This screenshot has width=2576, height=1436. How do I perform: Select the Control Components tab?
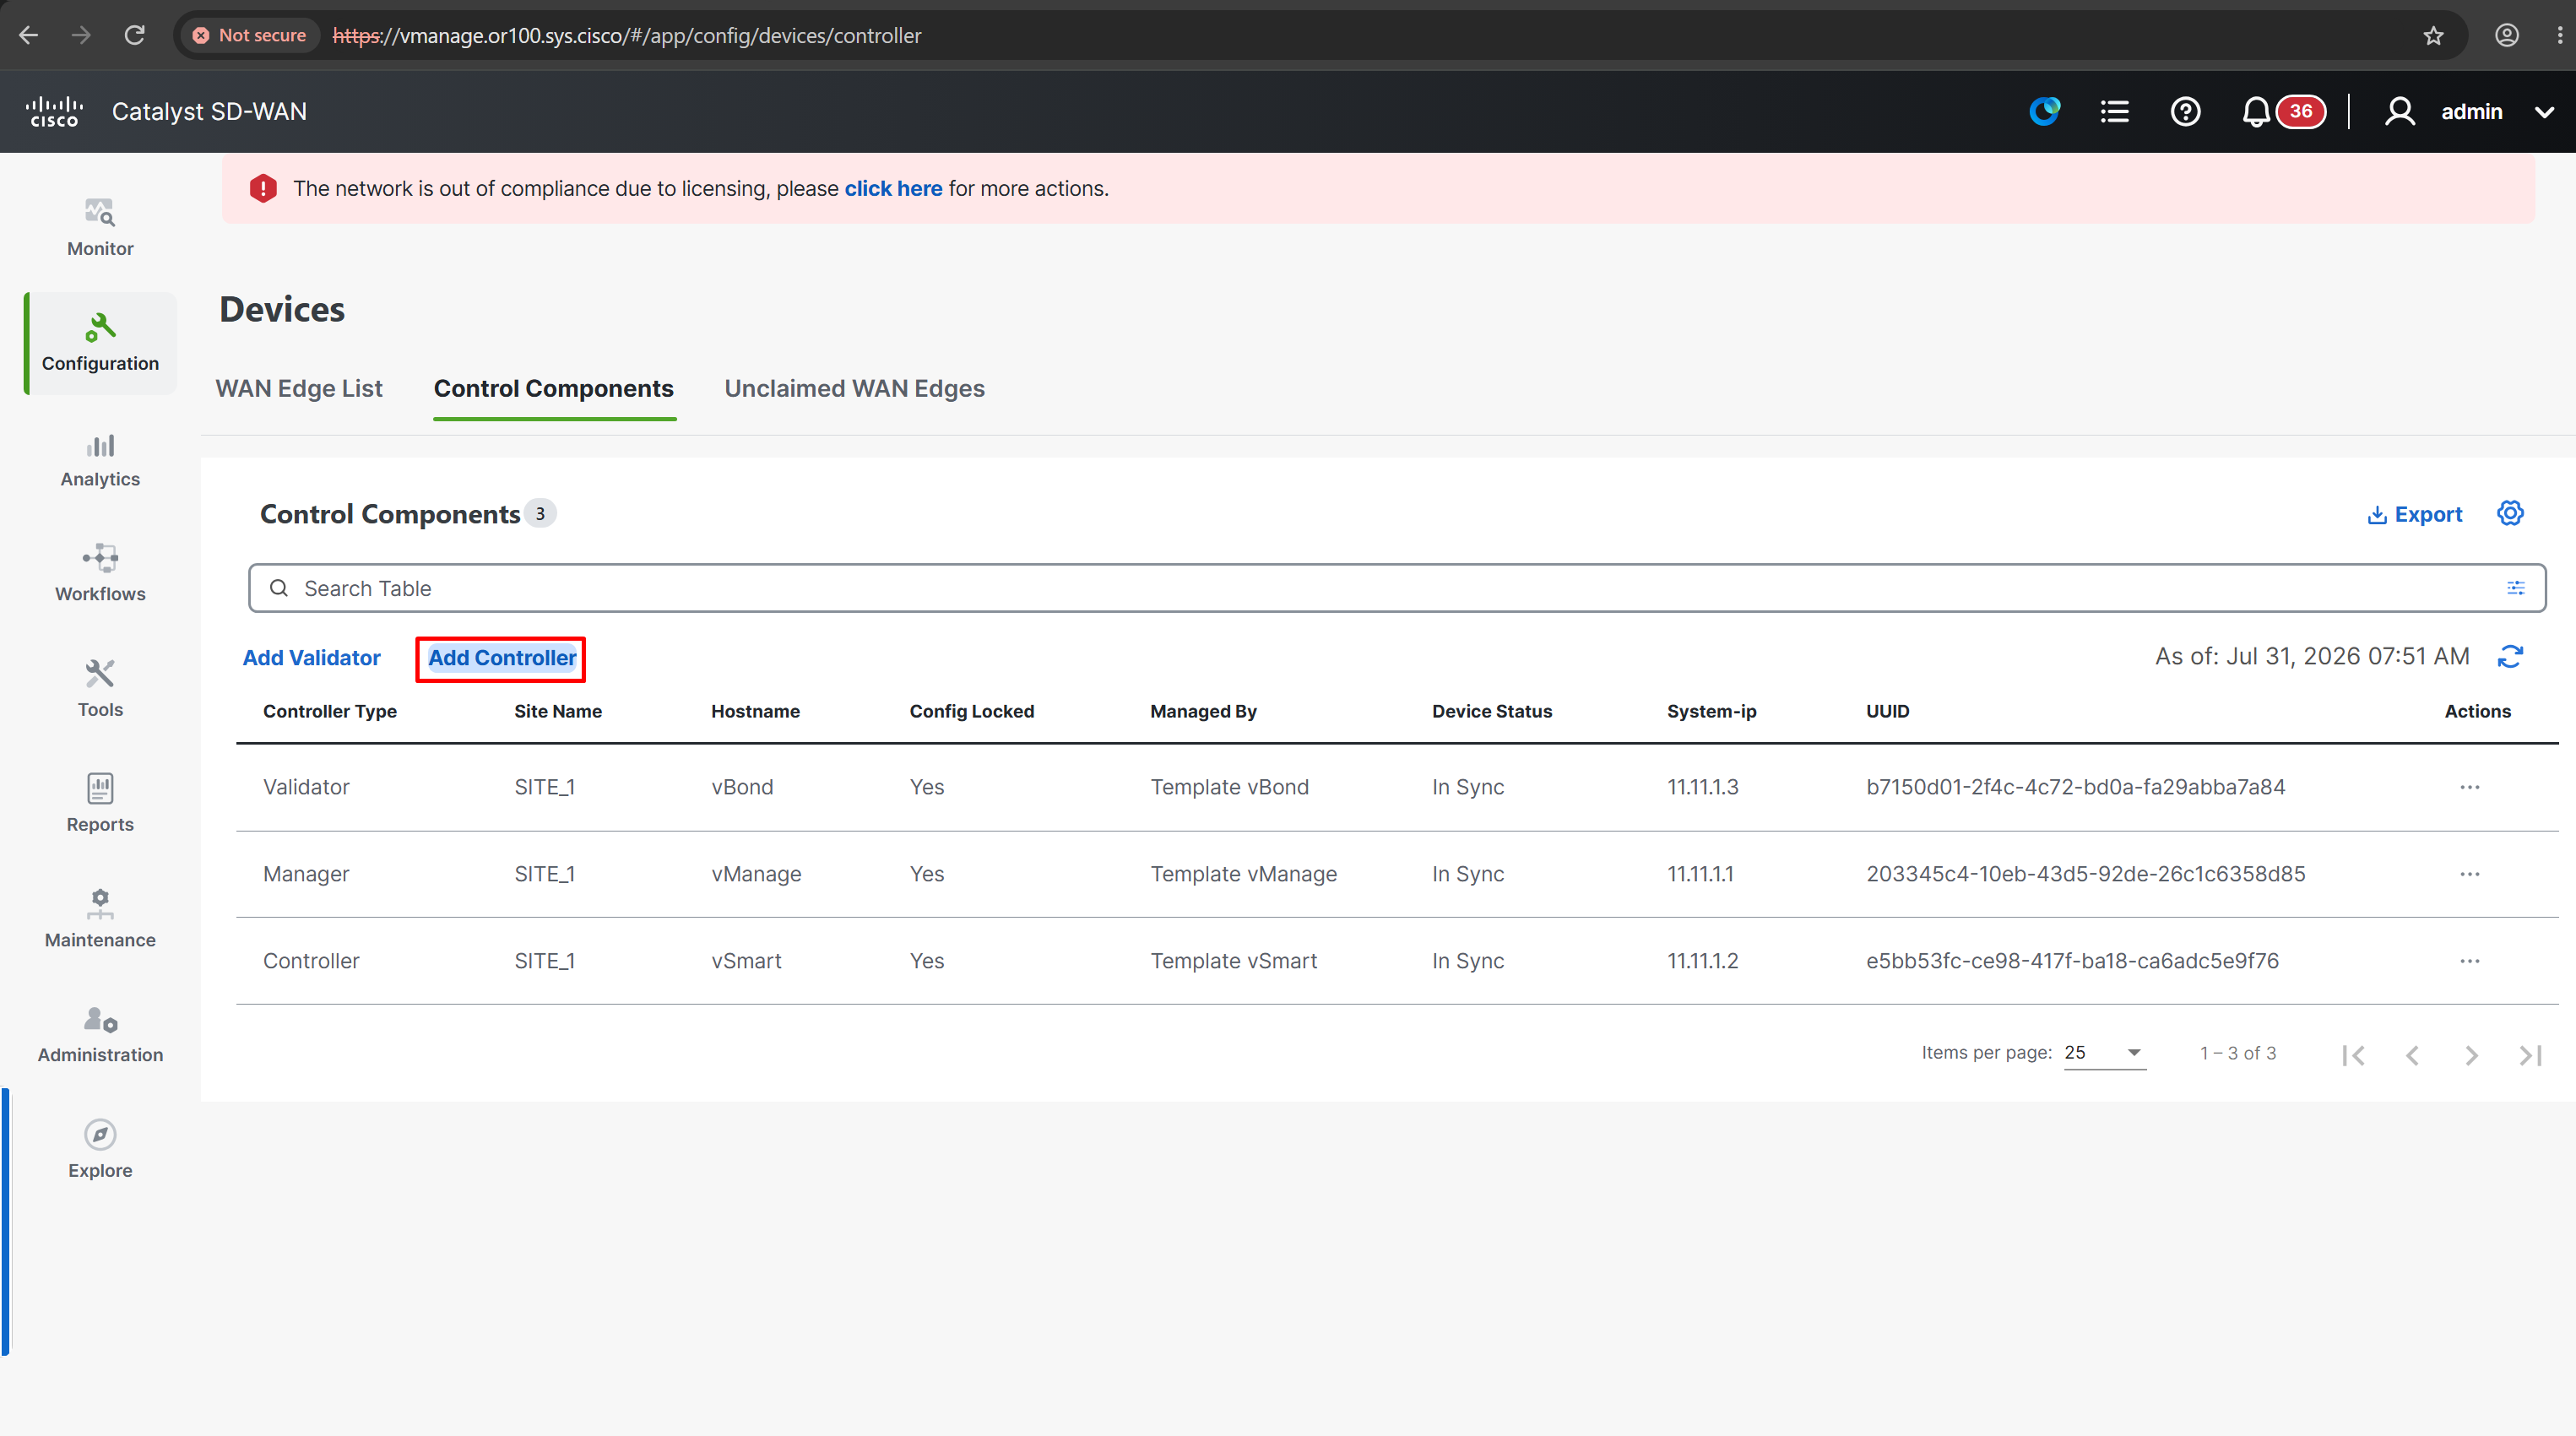coord(554,388)
